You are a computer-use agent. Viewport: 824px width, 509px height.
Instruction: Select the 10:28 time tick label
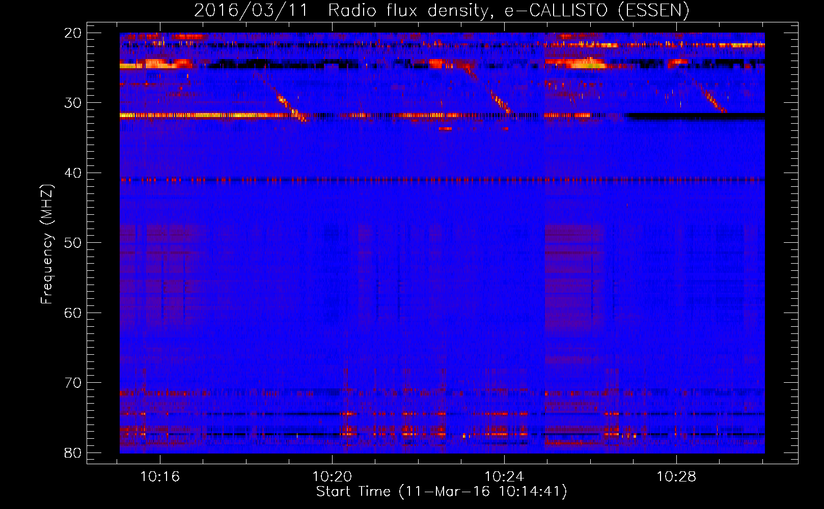click(x=676, y=477)
